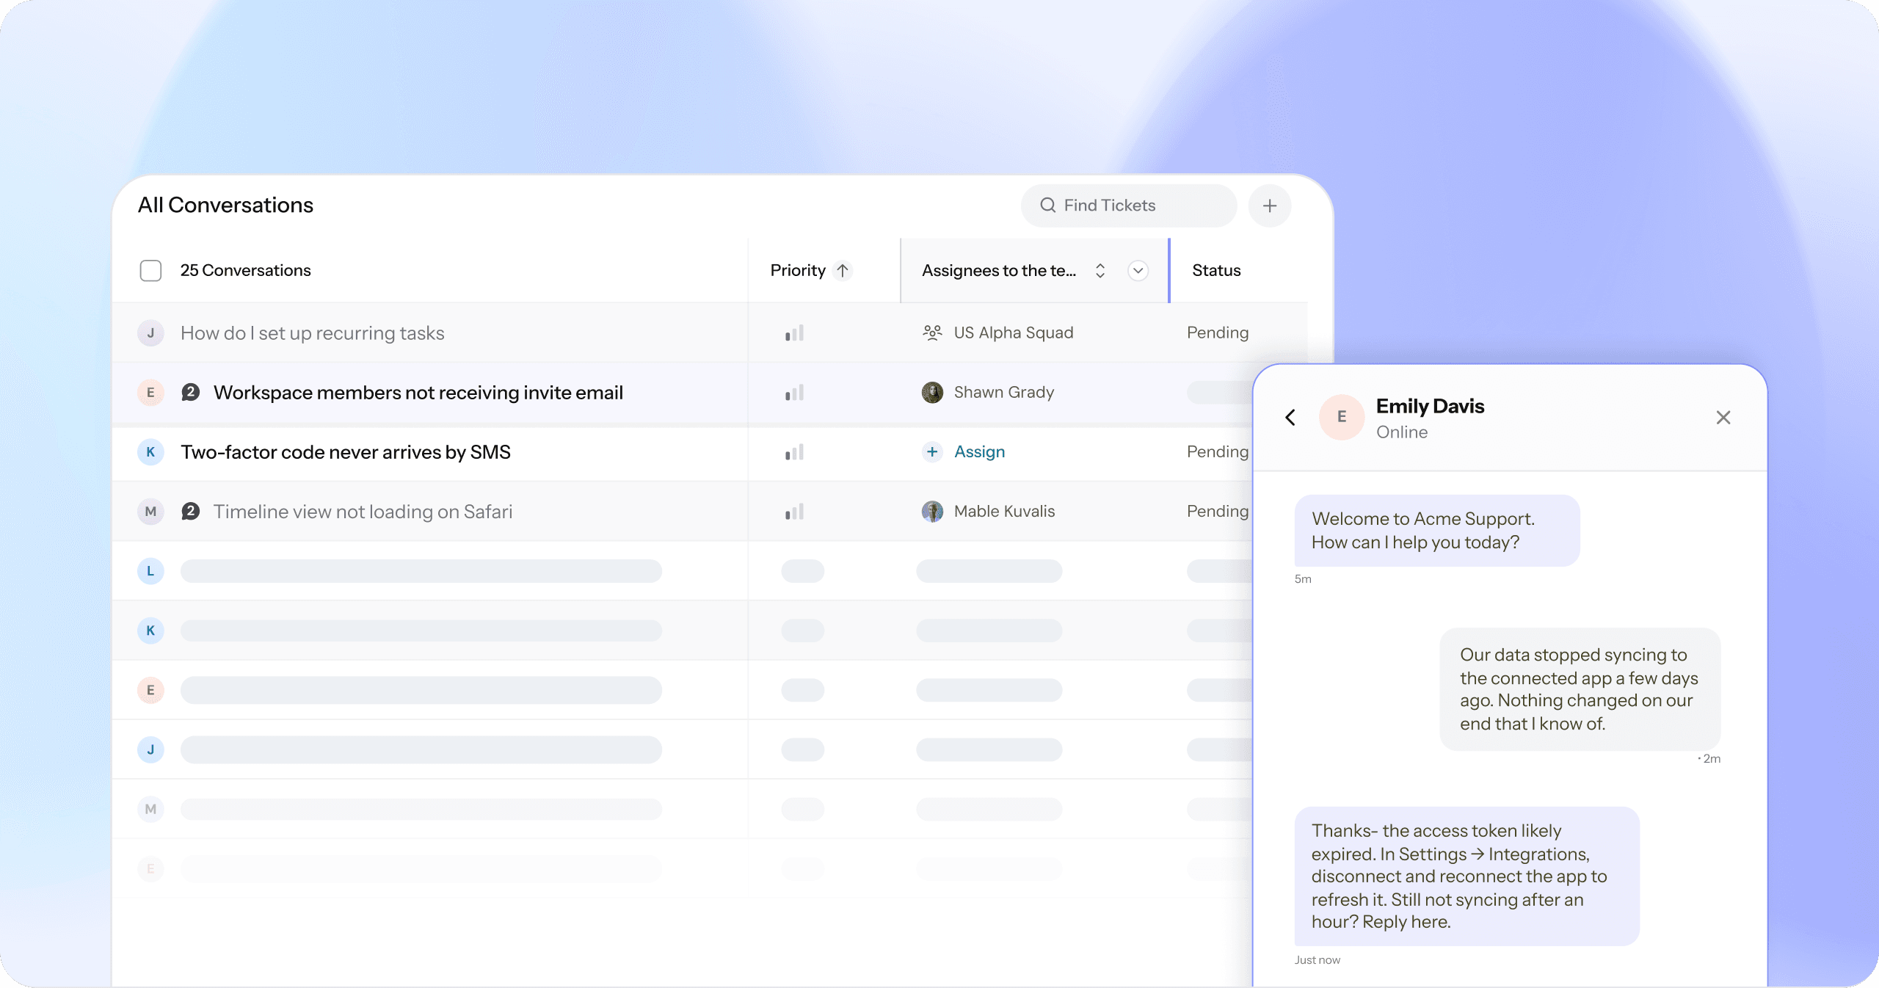
Task: Open the M avatar for Safari timeline row
Action: pyautogui.click(x=150, y=511)
